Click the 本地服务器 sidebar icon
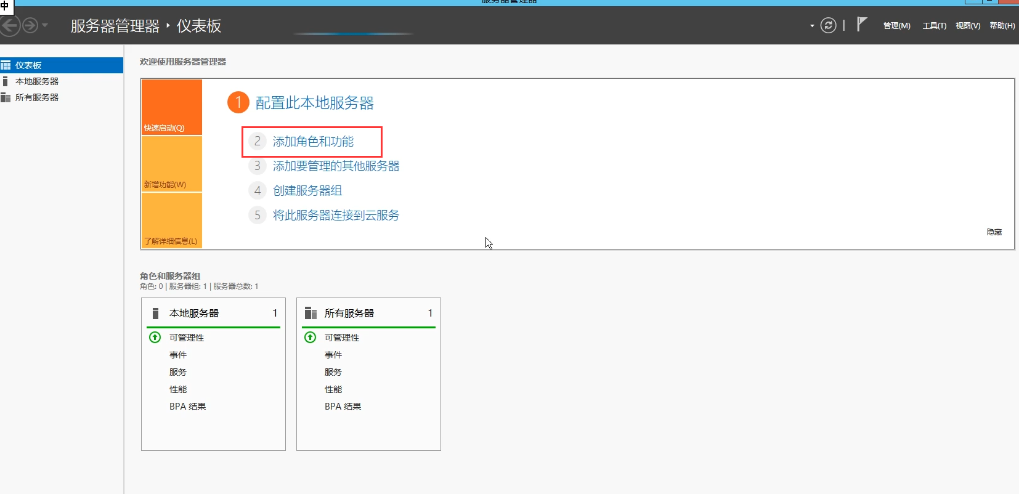Screen dimensions: 1019x494 click(x=5, y=81)
